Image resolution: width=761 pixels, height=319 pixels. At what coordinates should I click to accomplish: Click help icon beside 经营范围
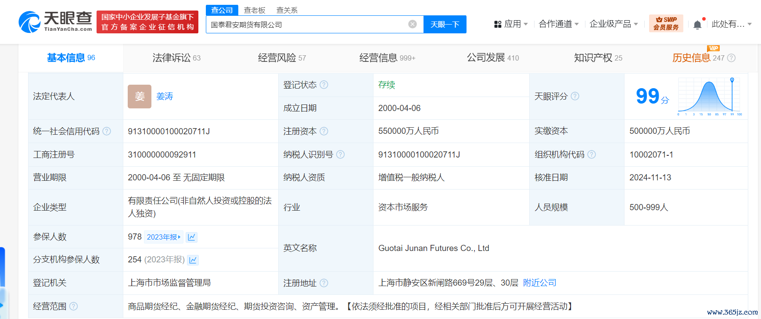tap(74, 306)
